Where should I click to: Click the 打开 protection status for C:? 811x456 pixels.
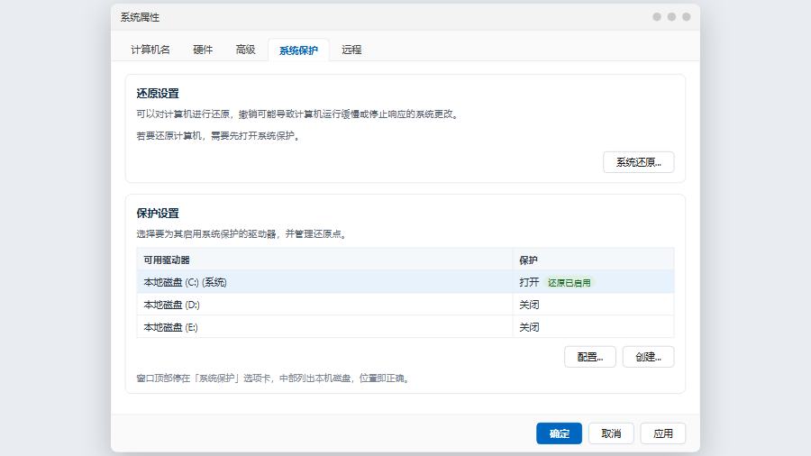(x=529, y=282)
